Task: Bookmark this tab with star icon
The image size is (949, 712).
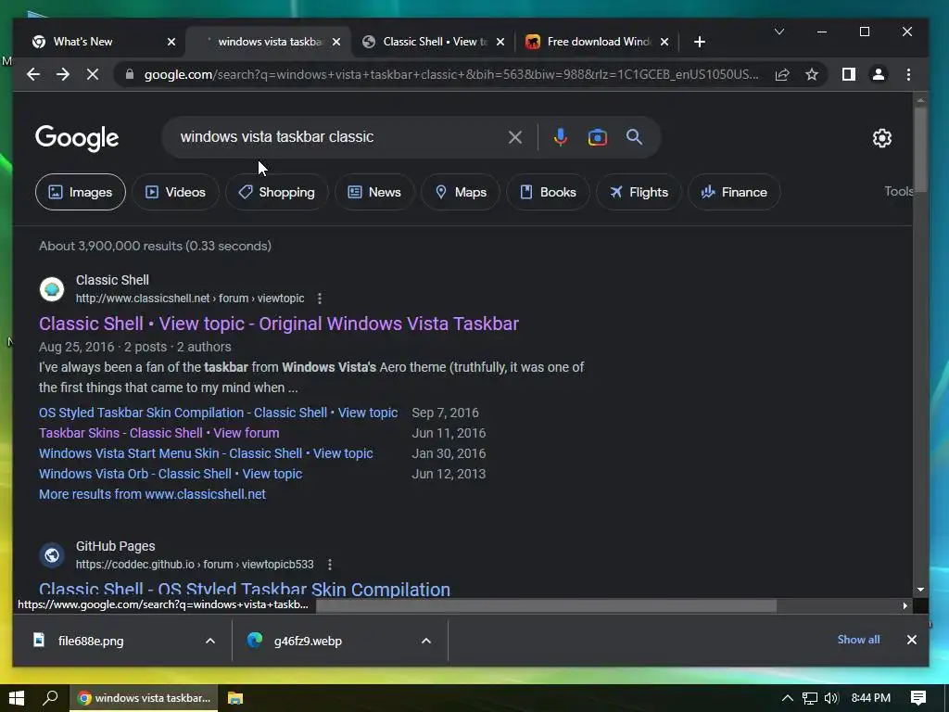Action: click(812, 74)
